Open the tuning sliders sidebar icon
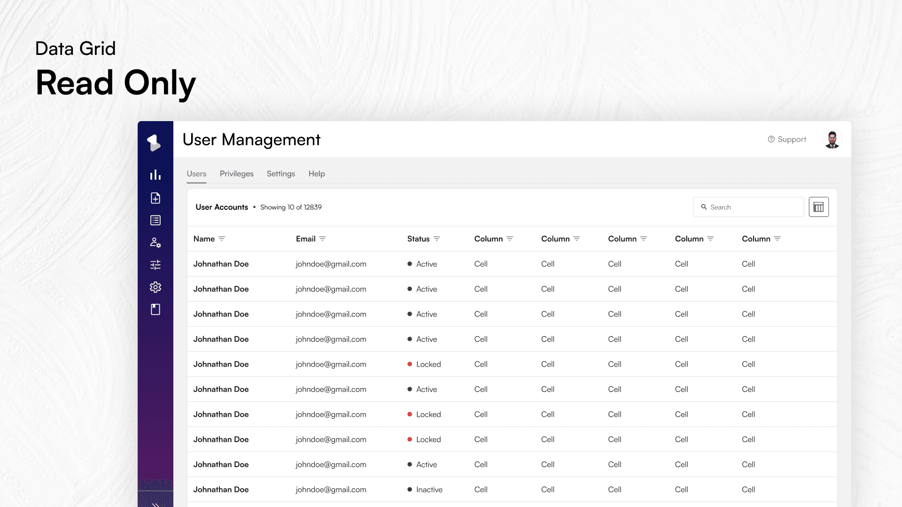 point(156,265)
